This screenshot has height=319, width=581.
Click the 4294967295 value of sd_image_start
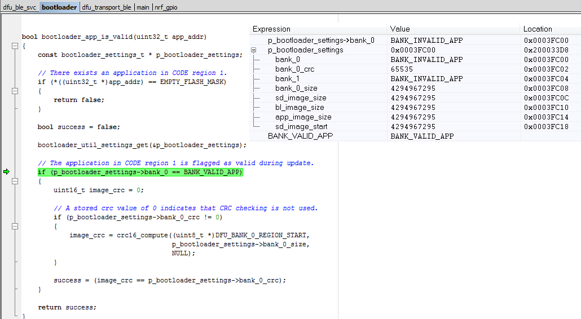tap(413, 127)
